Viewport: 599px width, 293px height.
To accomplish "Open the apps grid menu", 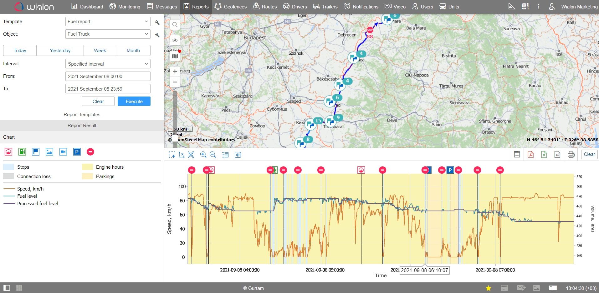I will point(525,7).
